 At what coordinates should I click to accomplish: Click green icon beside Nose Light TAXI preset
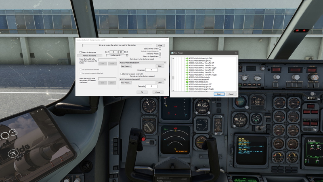187,58
